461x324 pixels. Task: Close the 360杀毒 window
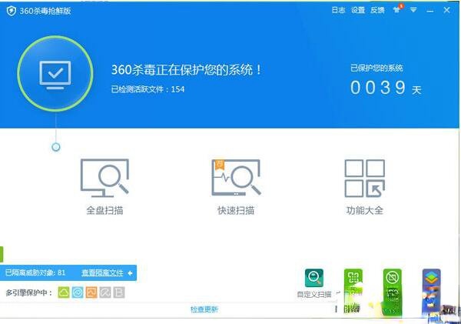(446, 10)
